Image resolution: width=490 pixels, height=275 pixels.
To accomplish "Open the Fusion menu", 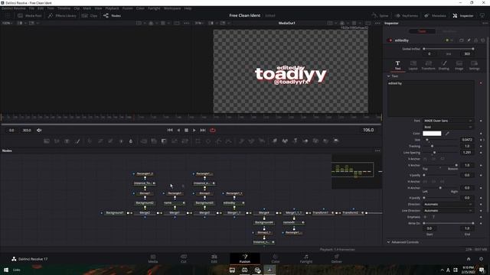I will pos(128,8).
